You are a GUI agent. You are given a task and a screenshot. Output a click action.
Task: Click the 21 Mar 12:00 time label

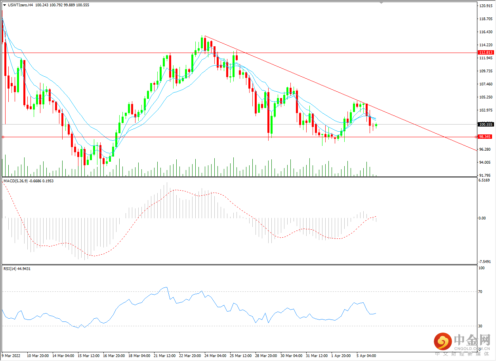[164, 356]
